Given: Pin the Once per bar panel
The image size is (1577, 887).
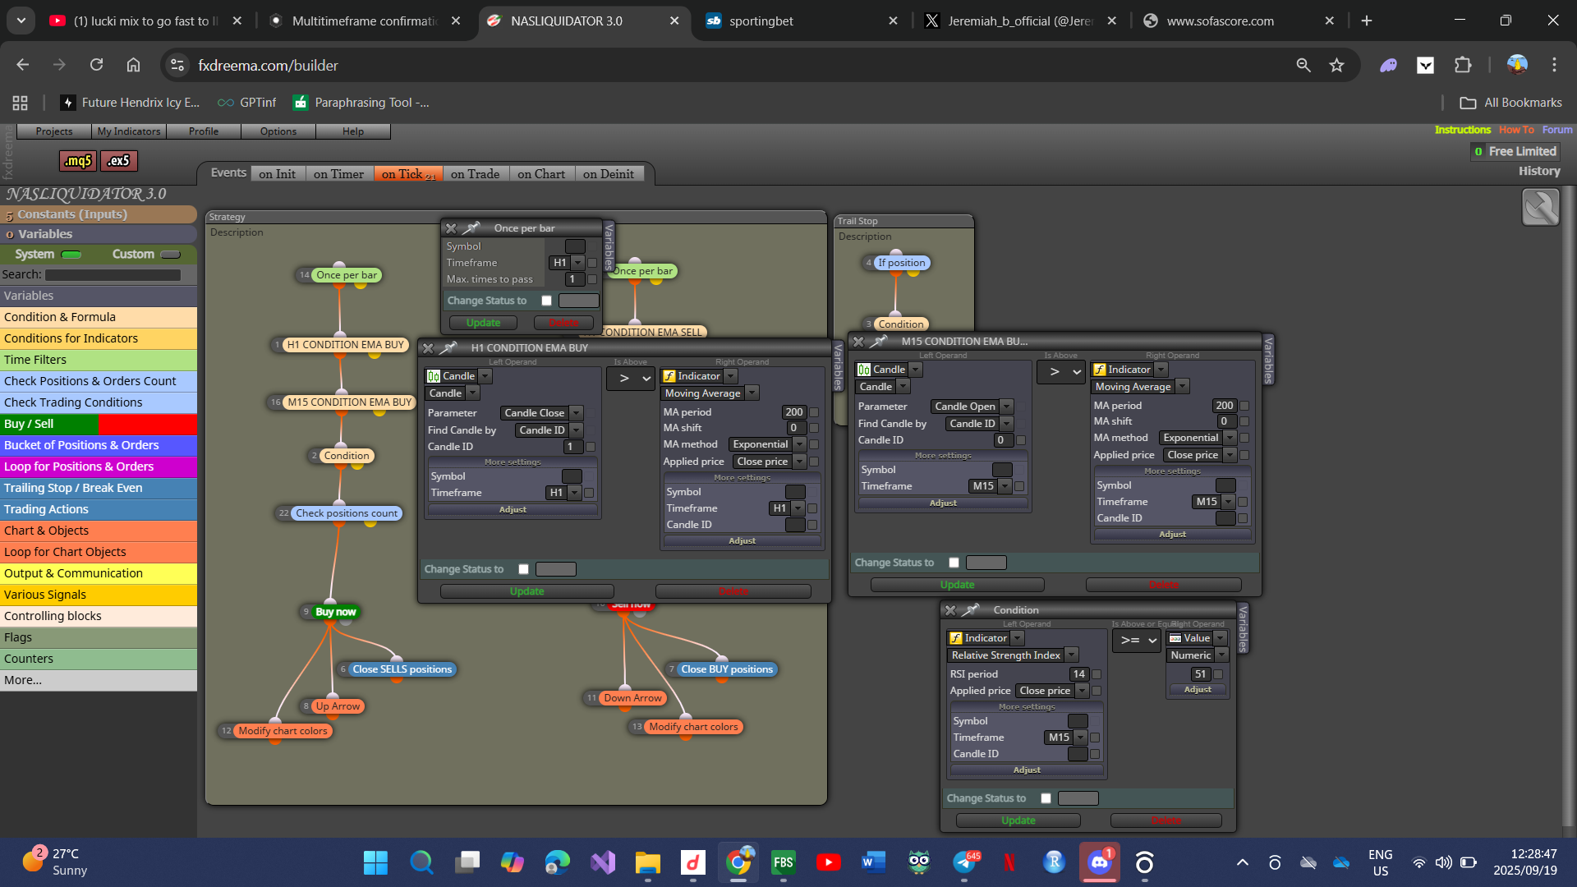Looking at the screenshot, I should coord(471,228).
